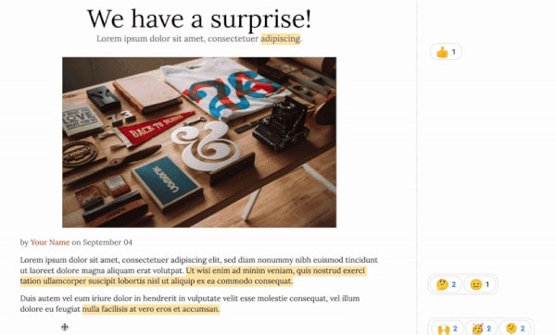Click the September 04 date text
The height and width of the screenshot is (335, 556).
(x=107, y=242)
